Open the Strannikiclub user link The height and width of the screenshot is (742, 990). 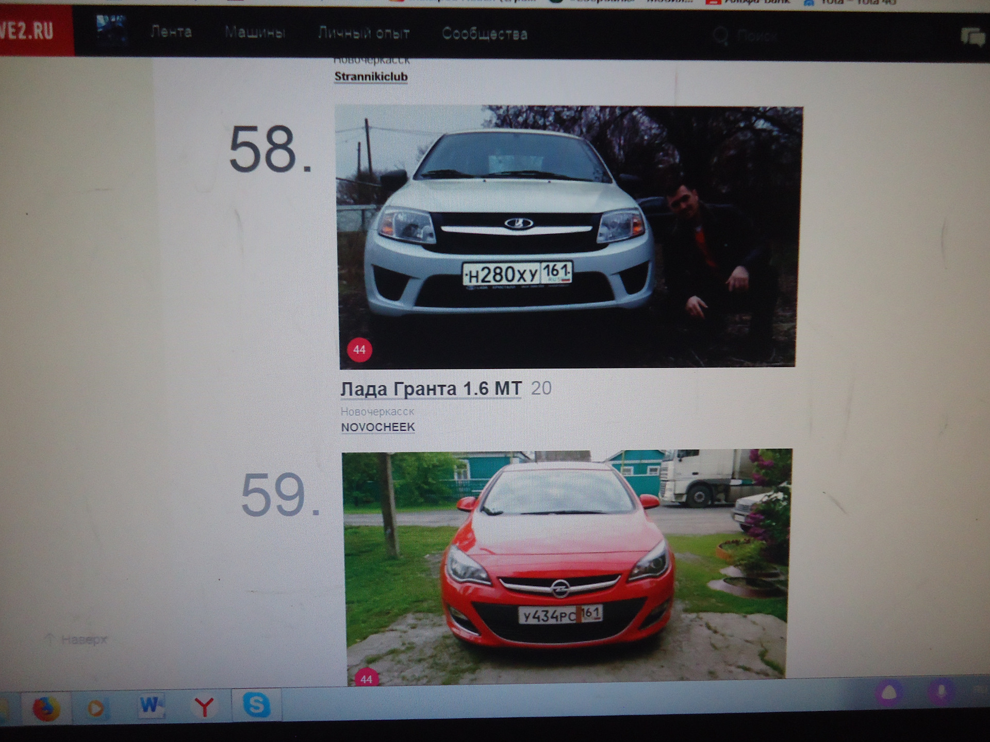pyautogui.click(x=371, y=77)
